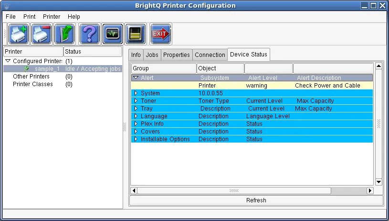This screenshot has height=221, width=389.
Task: Click the Remove Printer toolbar icon
Action: (x=42, y=34)
